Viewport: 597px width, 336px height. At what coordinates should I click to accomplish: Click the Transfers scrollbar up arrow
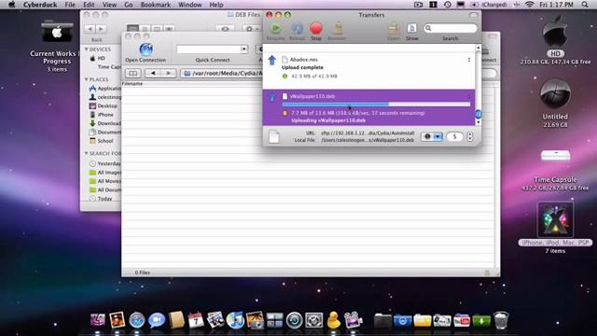(479, 48)
